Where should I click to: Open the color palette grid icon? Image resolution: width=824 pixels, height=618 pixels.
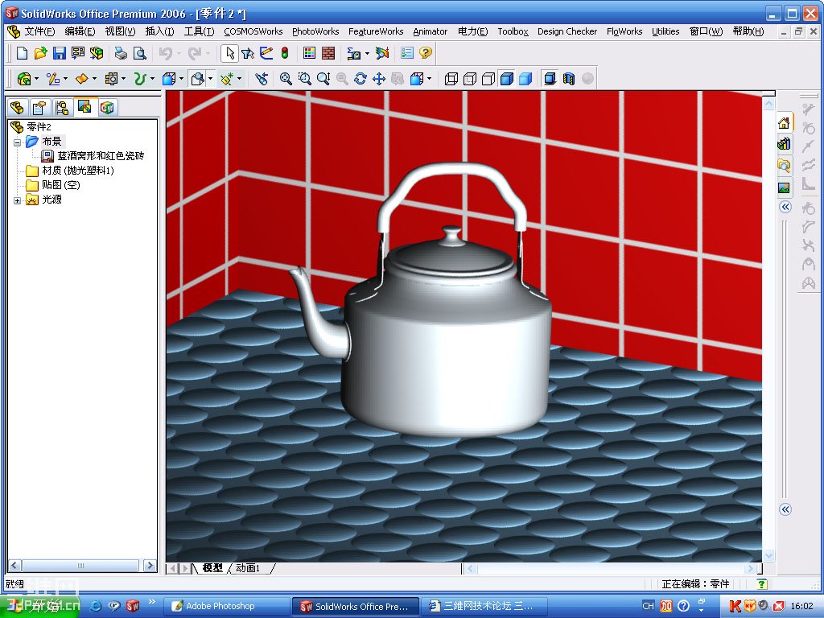310,53
